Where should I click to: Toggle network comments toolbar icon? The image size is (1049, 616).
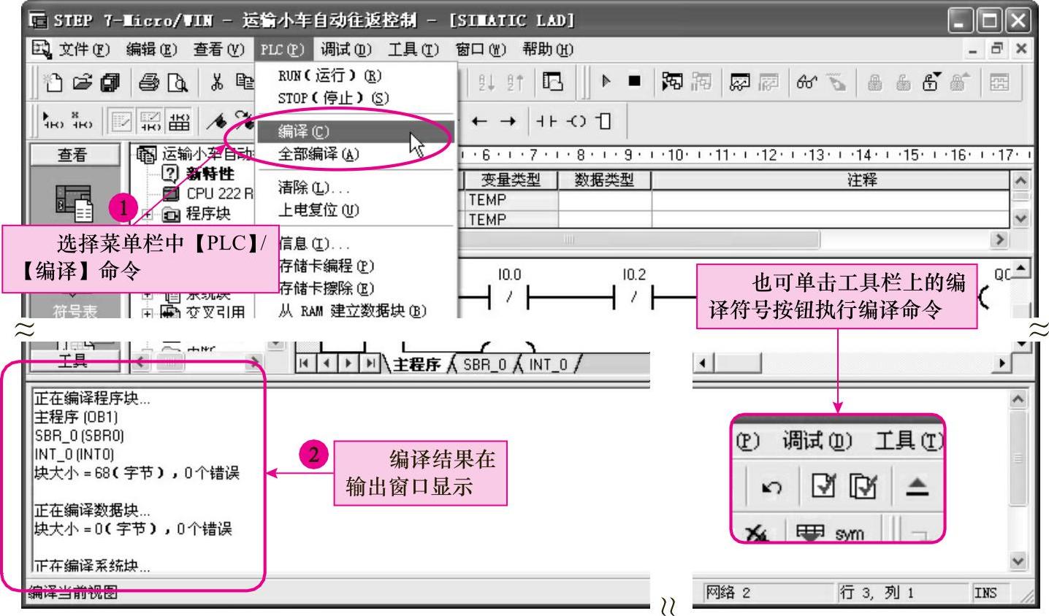coord(150,121)
